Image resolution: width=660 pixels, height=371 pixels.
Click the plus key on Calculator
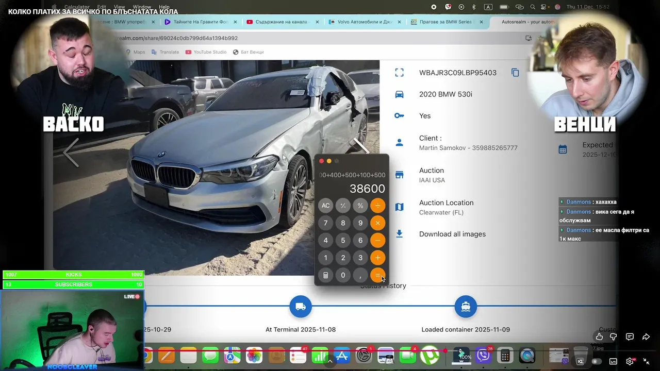[378, 258]
